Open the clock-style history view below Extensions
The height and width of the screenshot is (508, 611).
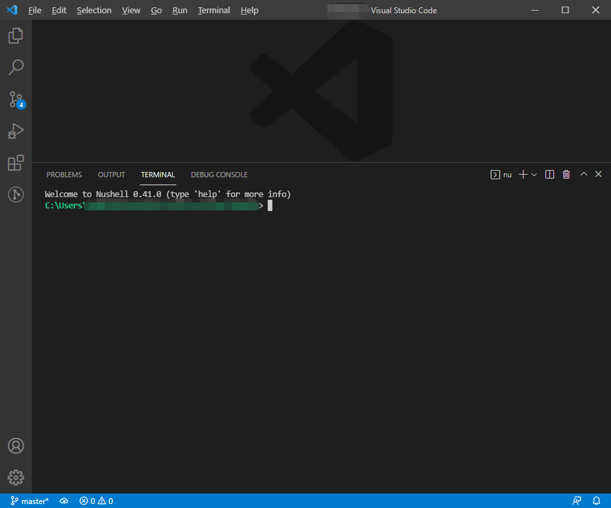point(15,194)
